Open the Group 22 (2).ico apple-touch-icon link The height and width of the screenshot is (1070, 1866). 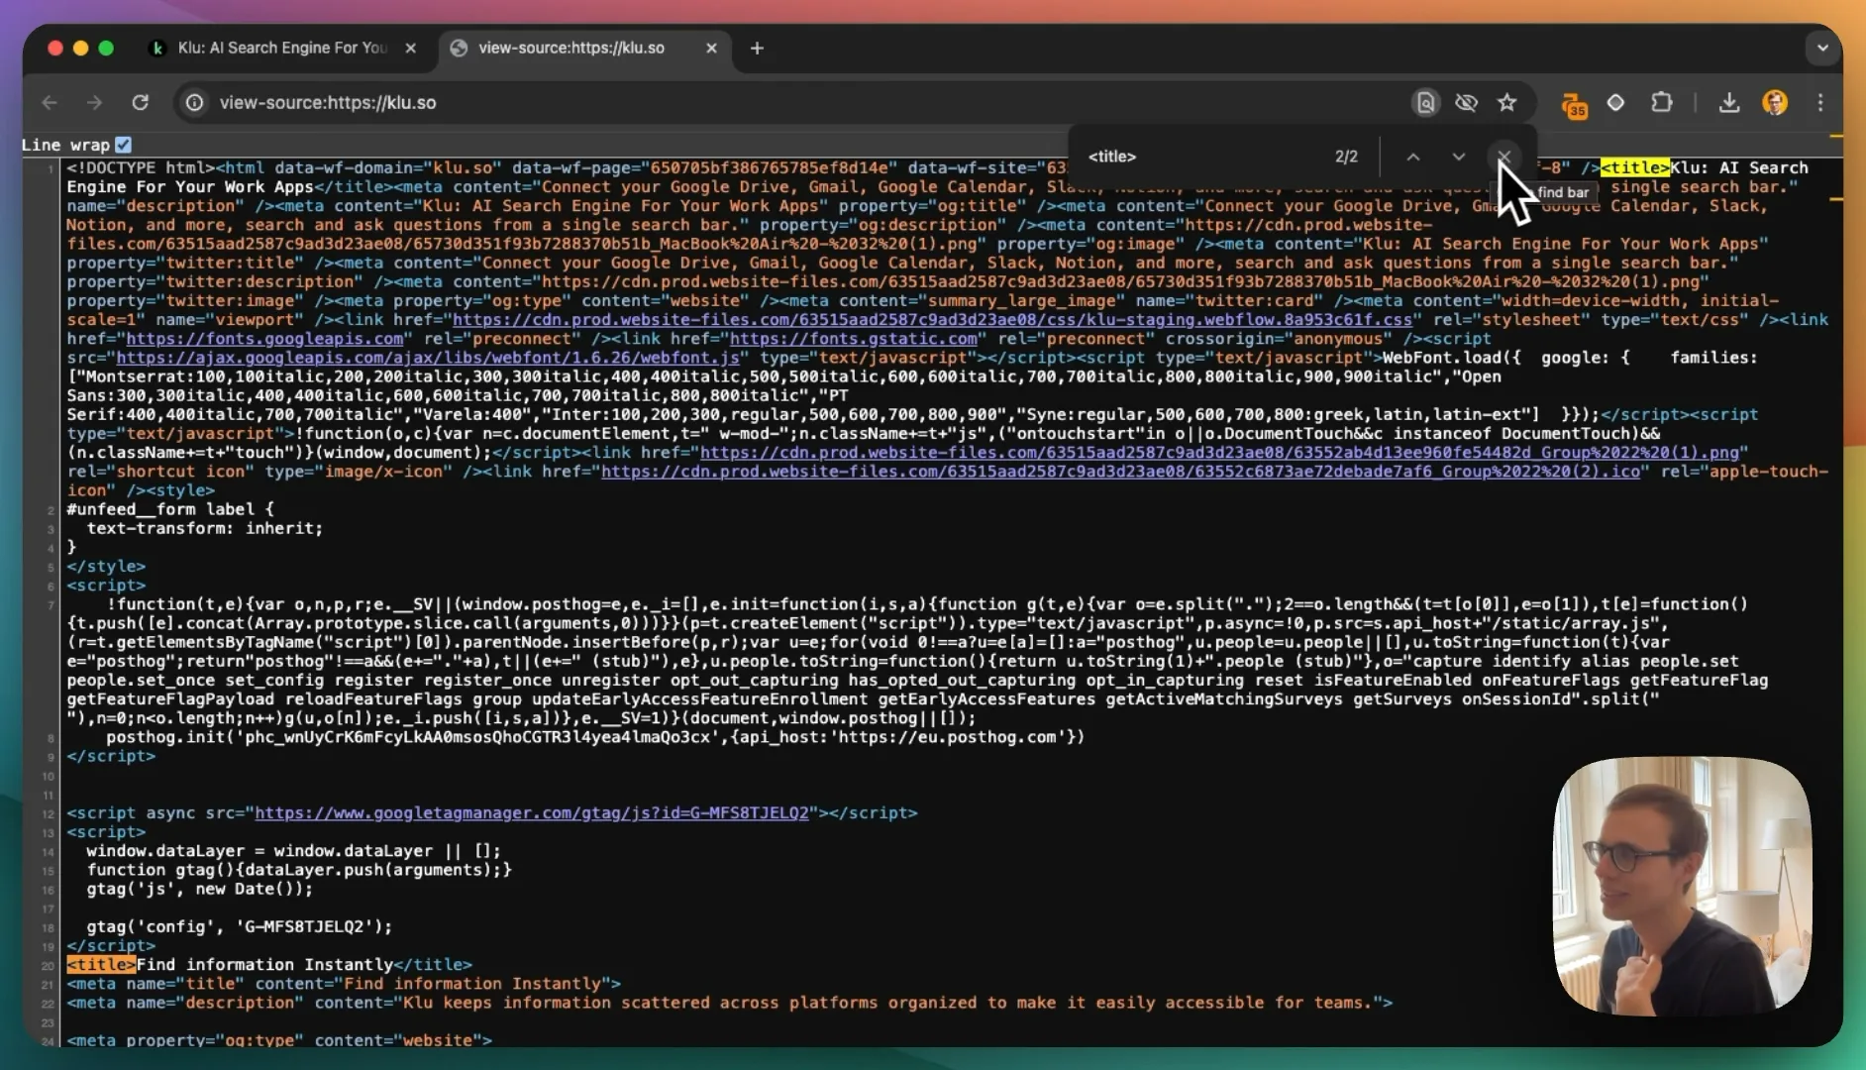click(1120, 472)
